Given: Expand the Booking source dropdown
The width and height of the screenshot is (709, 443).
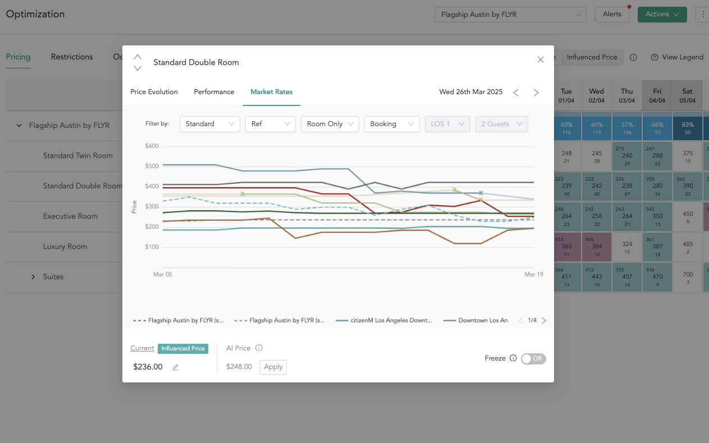Looking at the screenshot, I should point(391,124).
